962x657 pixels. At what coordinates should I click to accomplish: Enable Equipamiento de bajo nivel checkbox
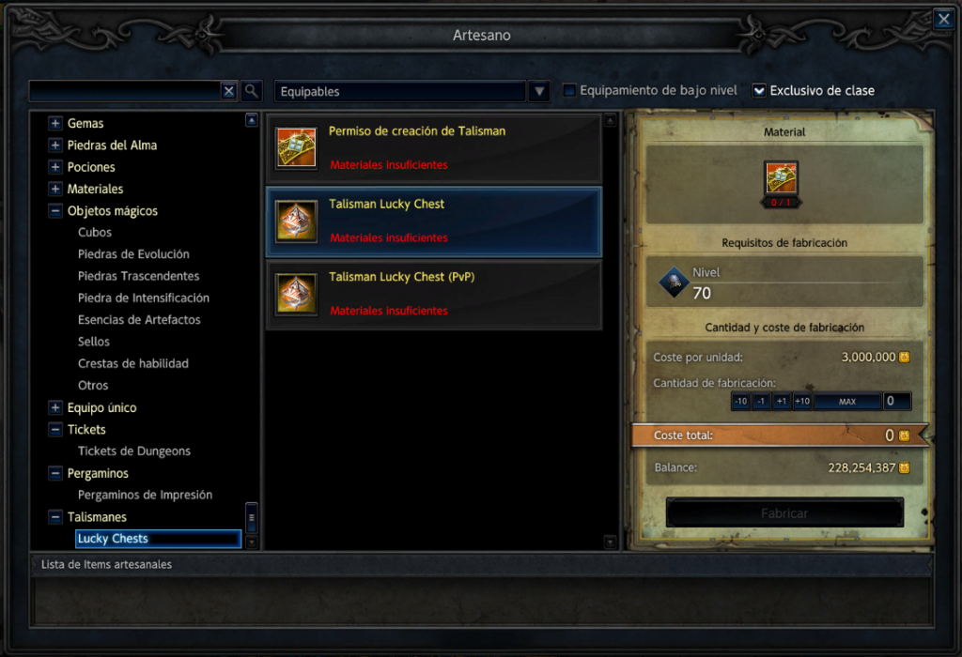point(569,90)
